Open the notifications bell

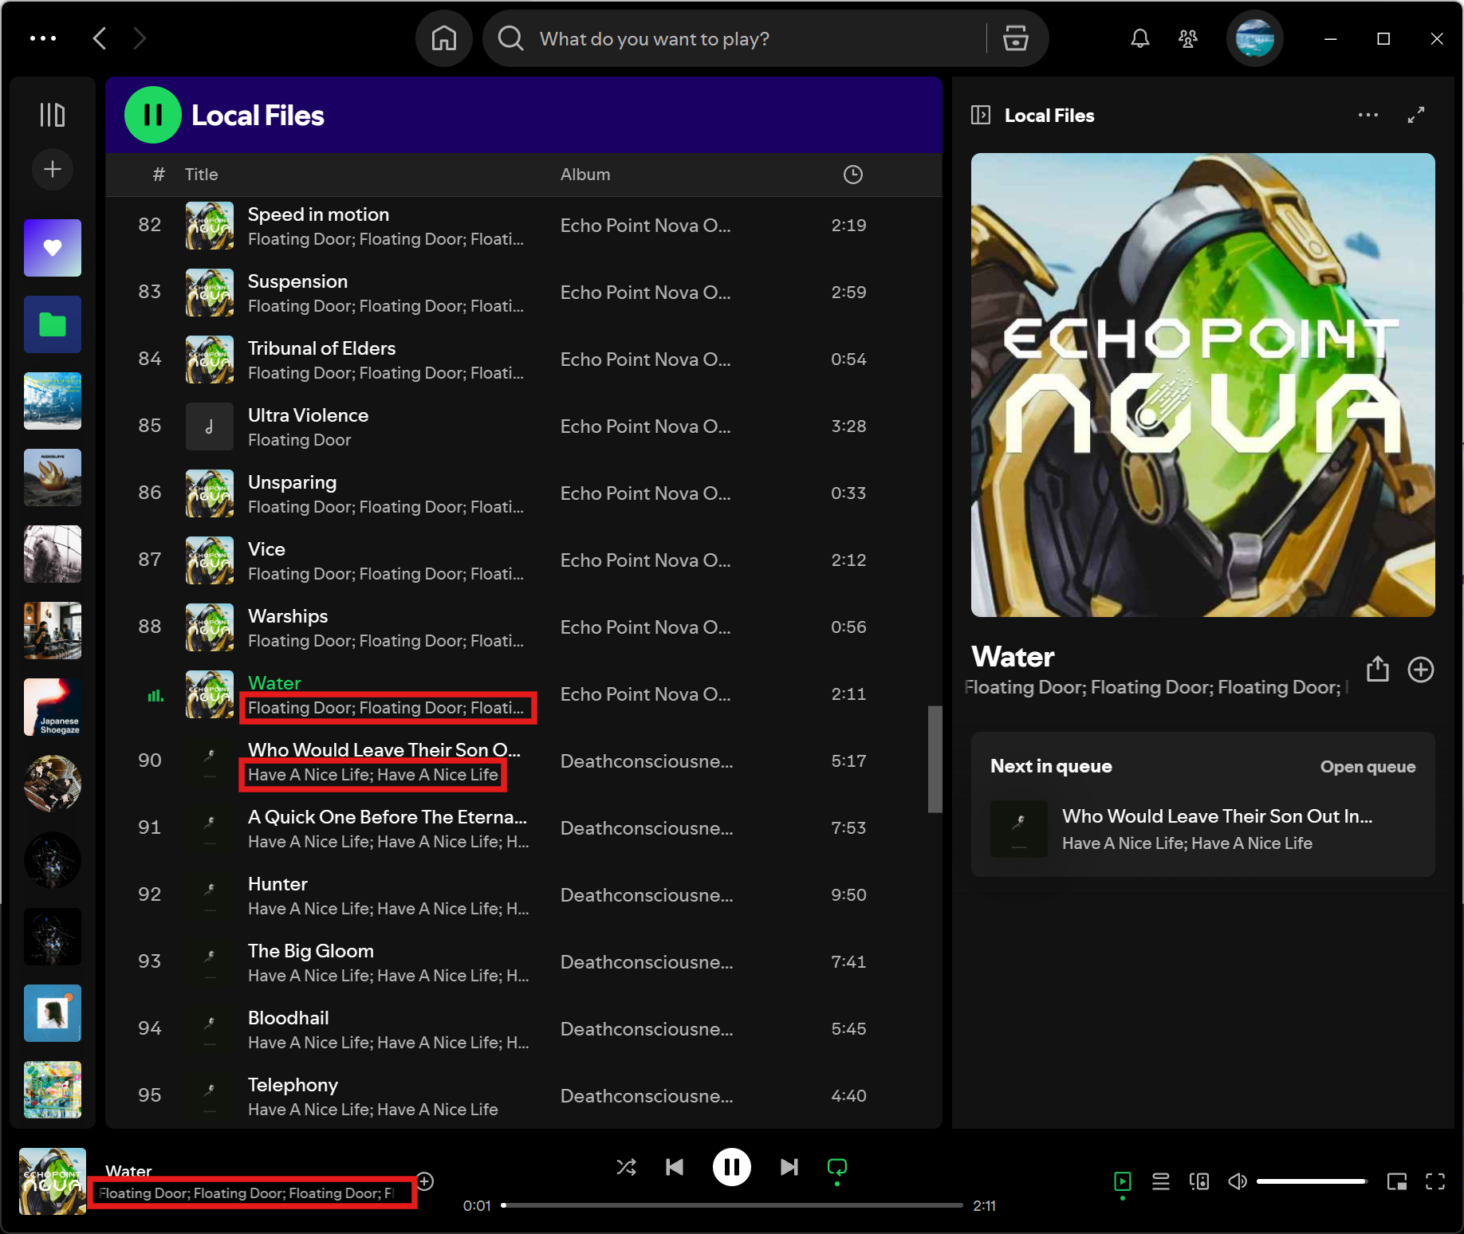1140,38
